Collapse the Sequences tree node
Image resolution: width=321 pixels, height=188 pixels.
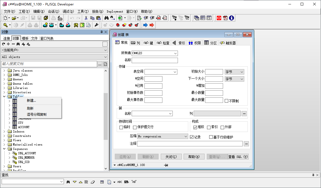click(x=4, y=149)
